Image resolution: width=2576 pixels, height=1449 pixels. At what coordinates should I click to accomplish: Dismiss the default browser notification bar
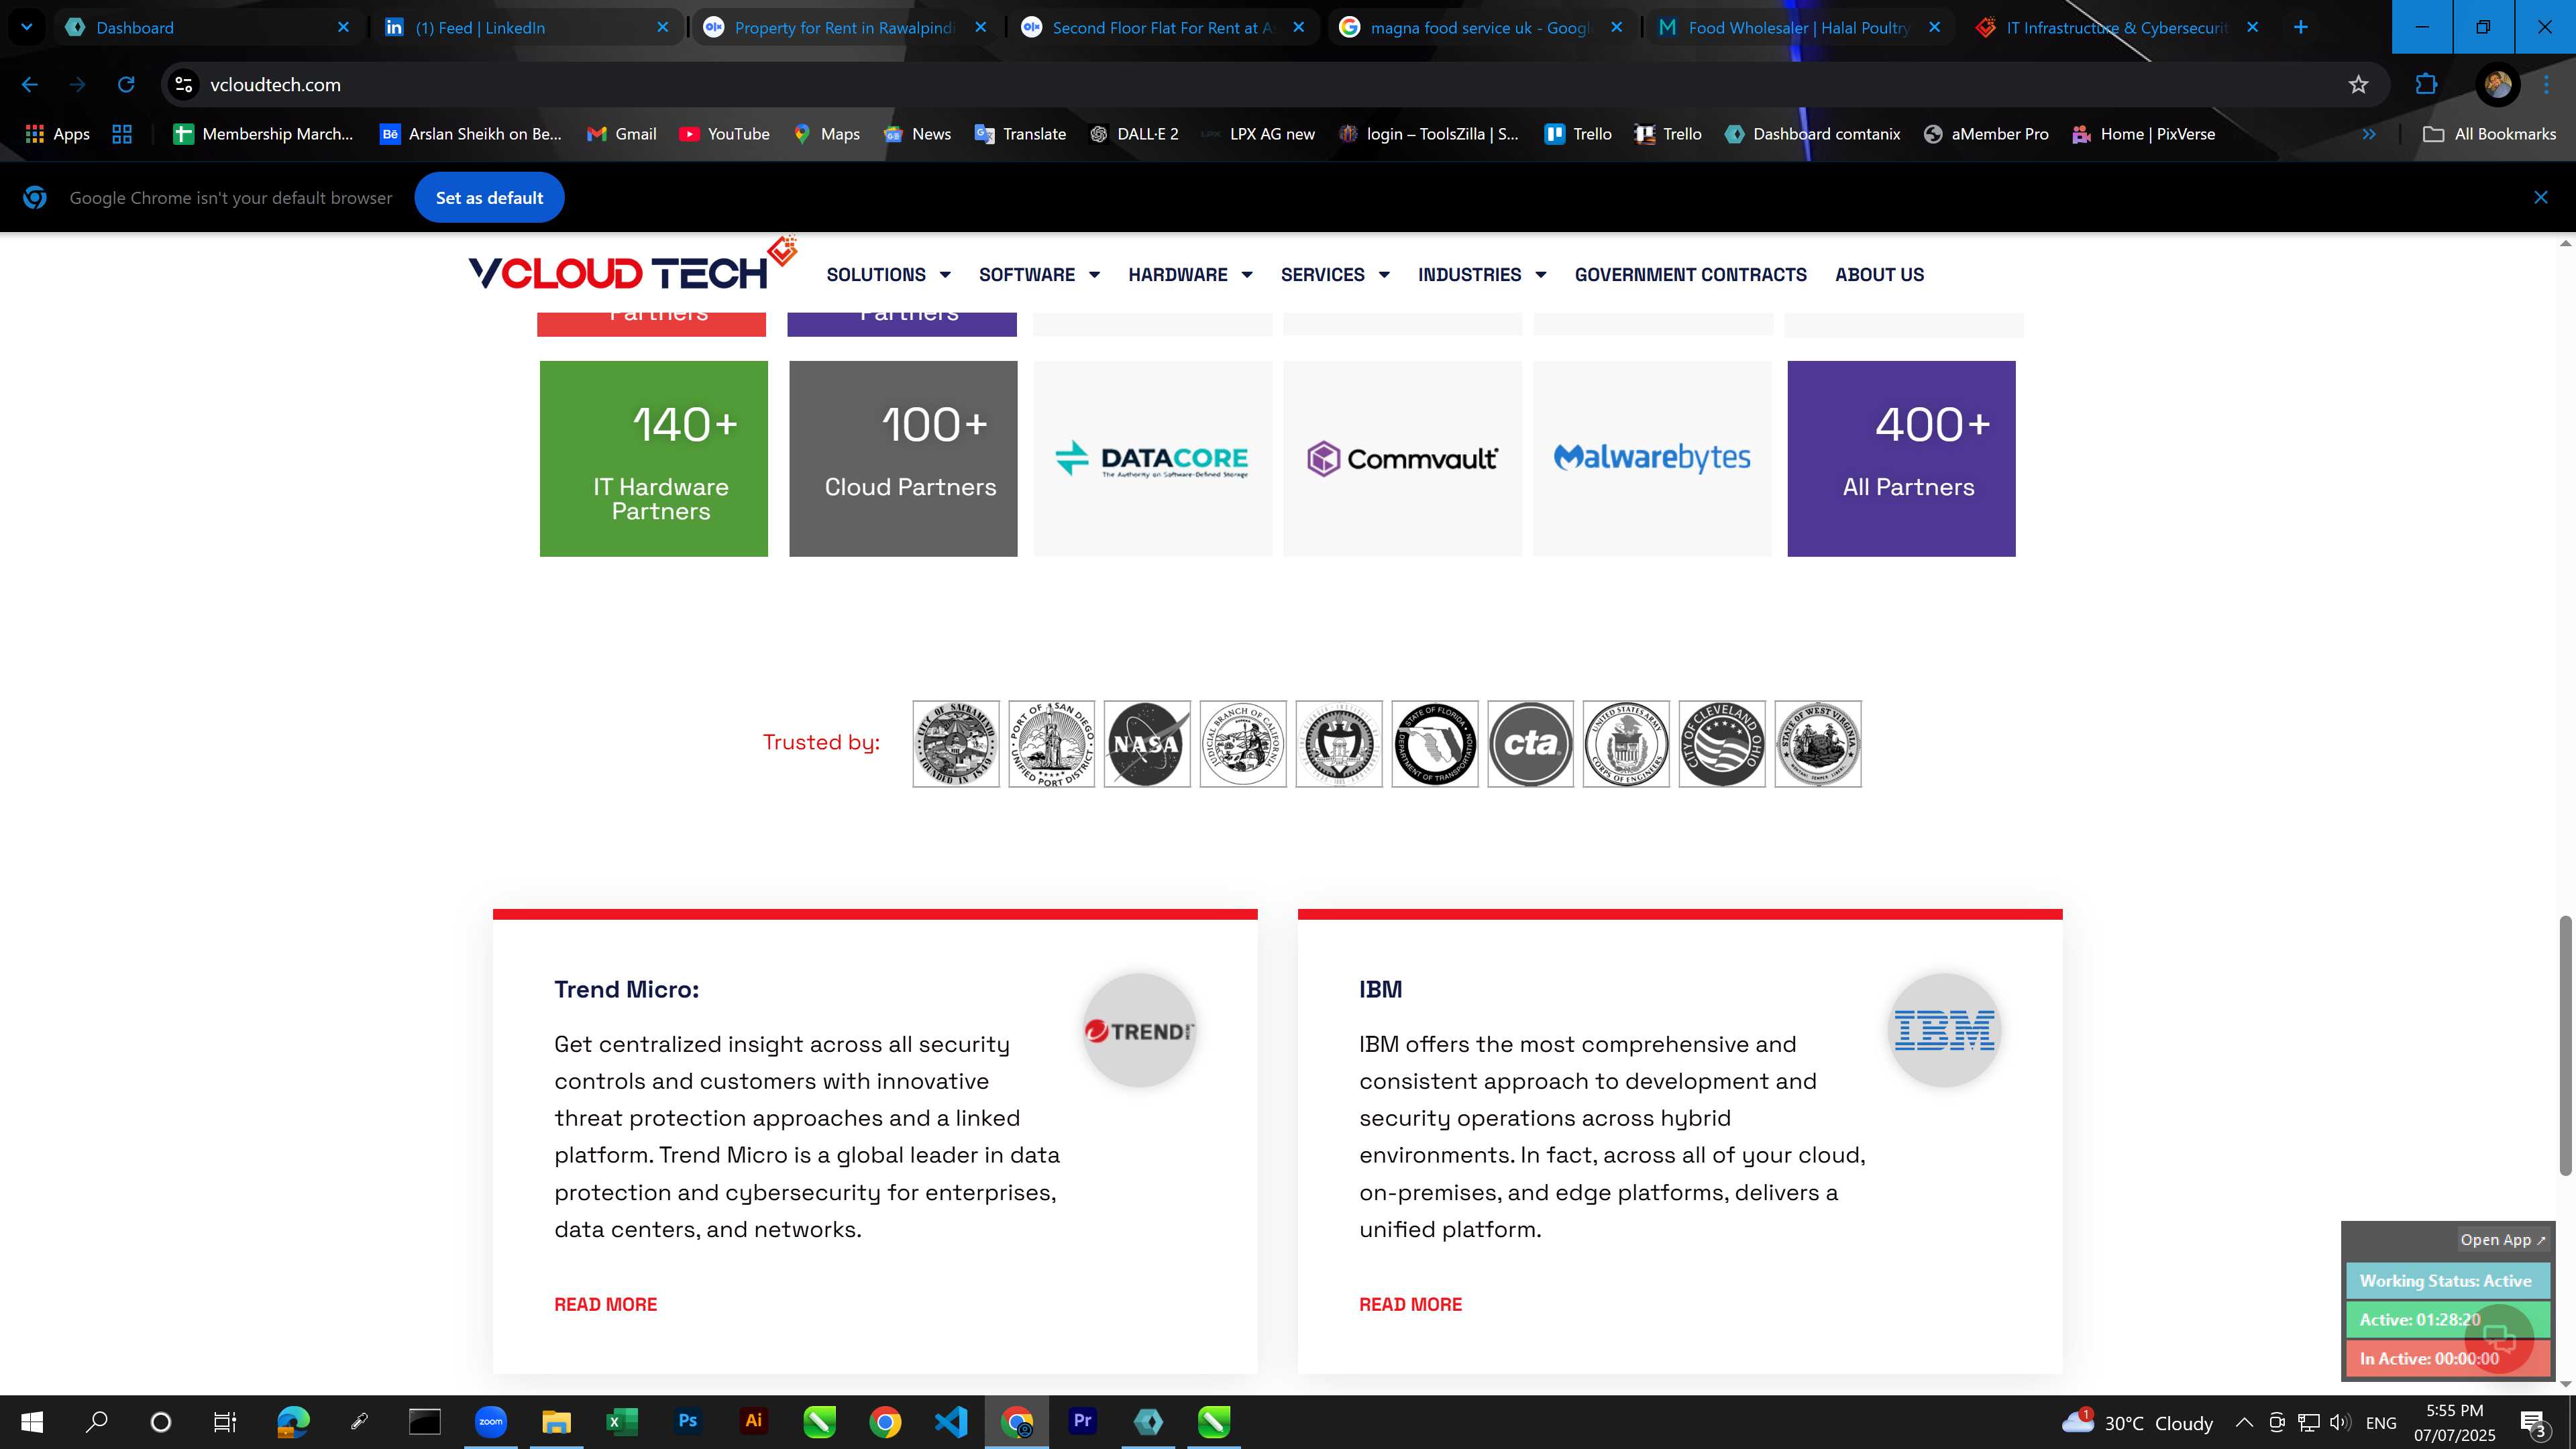2541,198
